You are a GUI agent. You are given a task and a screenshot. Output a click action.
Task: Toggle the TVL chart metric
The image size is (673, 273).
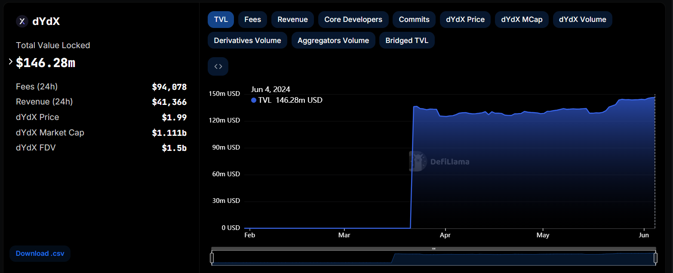221,19
